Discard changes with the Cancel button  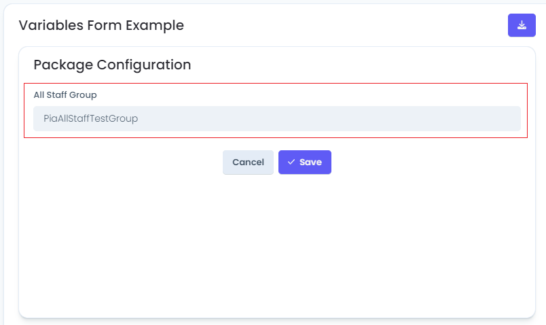point(248,162)
